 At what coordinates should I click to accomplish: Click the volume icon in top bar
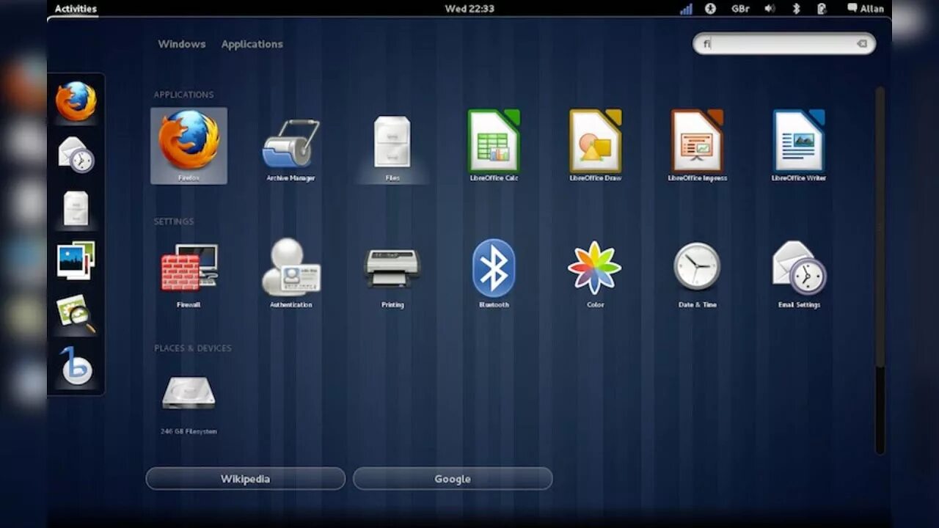click(x=770, y=9)
